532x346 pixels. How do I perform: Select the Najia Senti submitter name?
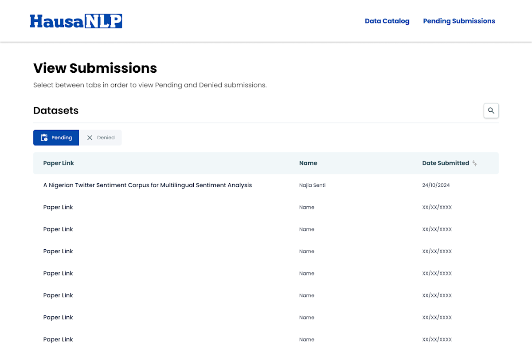tap(312, 185)
